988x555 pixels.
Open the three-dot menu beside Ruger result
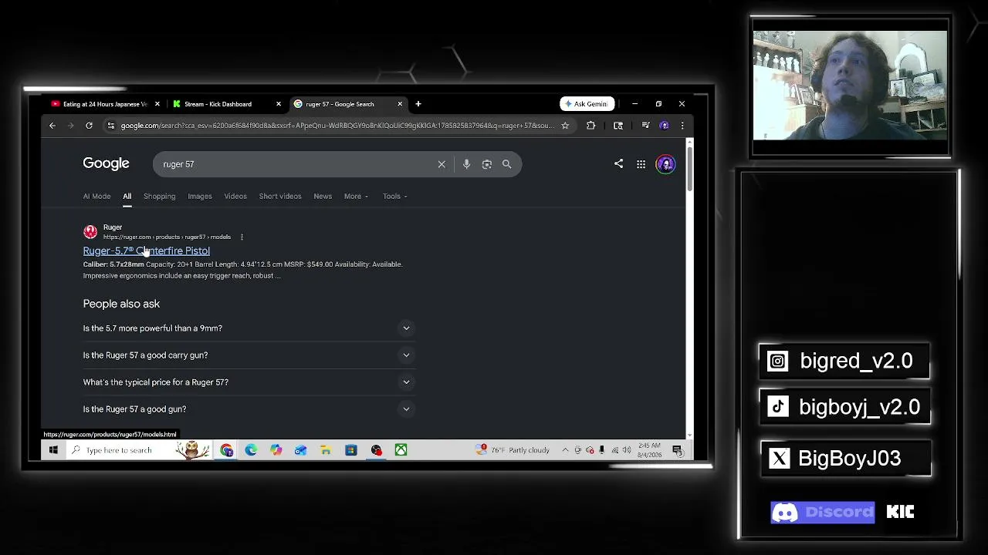point(242,237)
